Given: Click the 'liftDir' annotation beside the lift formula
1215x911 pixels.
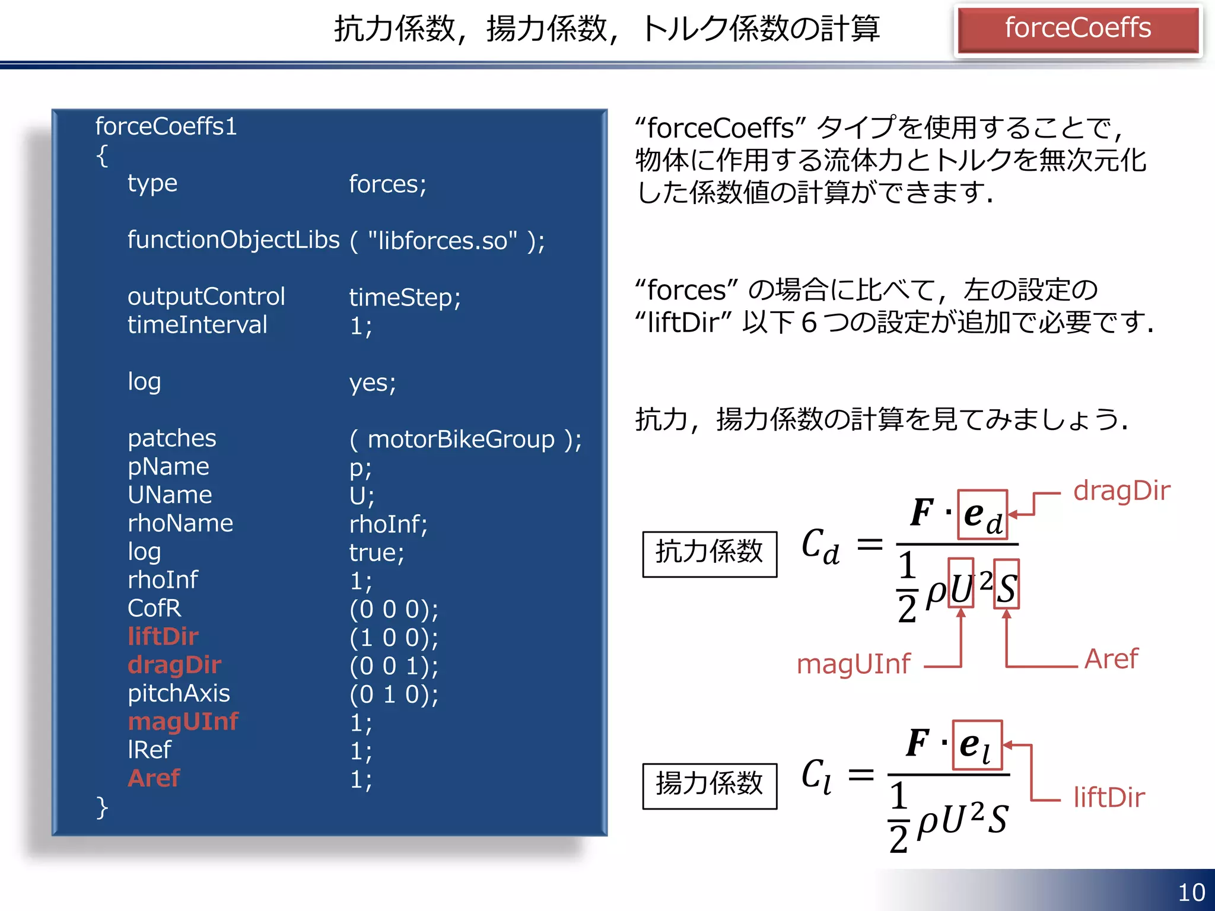Looking at the screenshot, I should point(1109,798).
